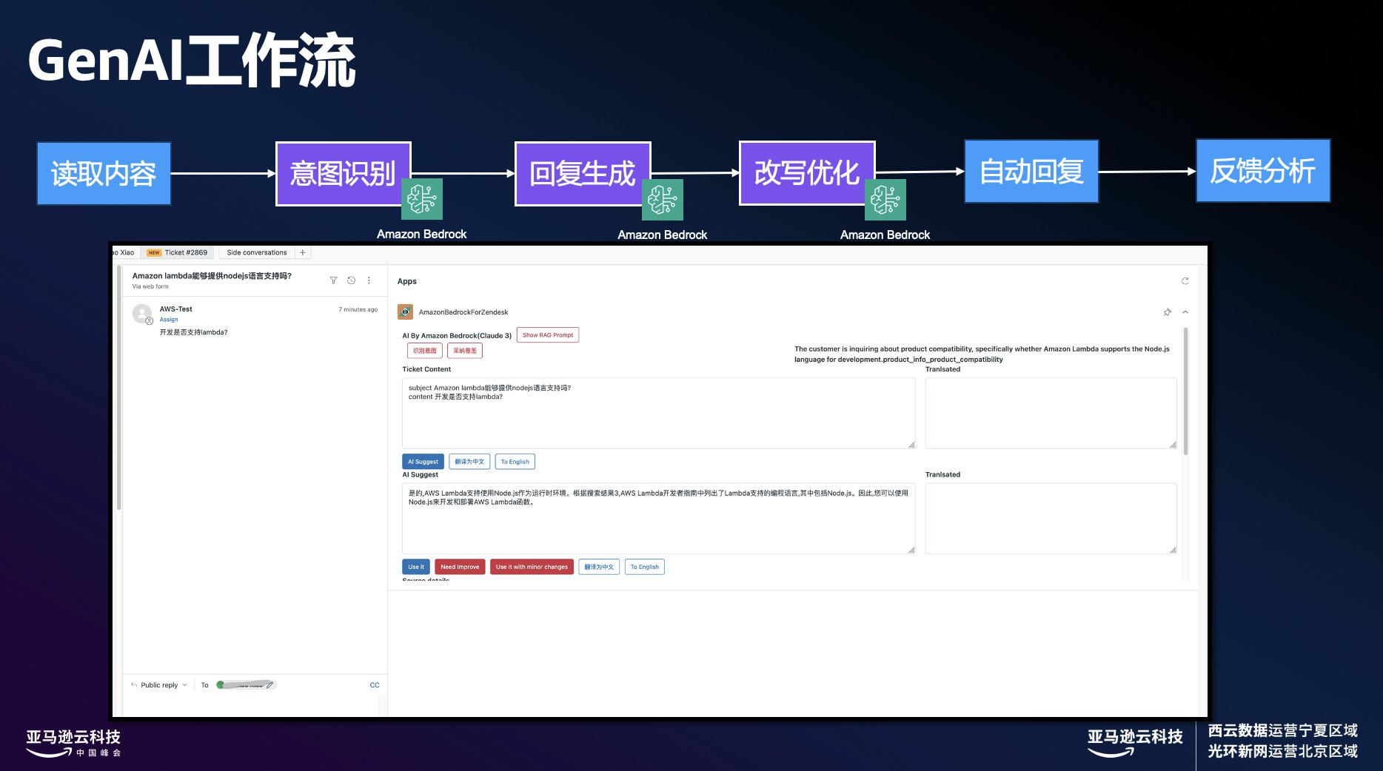Click the Use it button
Image resolution: width=1383 pixels, height=771 pixels.
(x=416, y=567)
